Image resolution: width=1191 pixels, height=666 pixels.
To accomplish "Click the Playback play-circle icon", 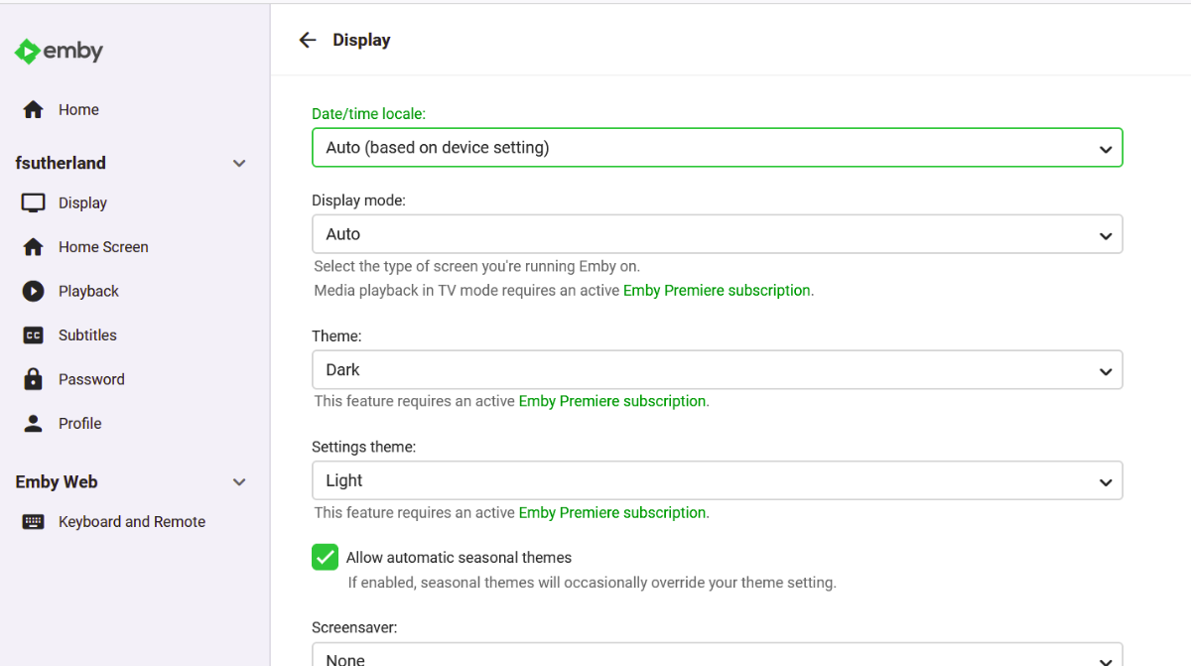I will 34,291.
